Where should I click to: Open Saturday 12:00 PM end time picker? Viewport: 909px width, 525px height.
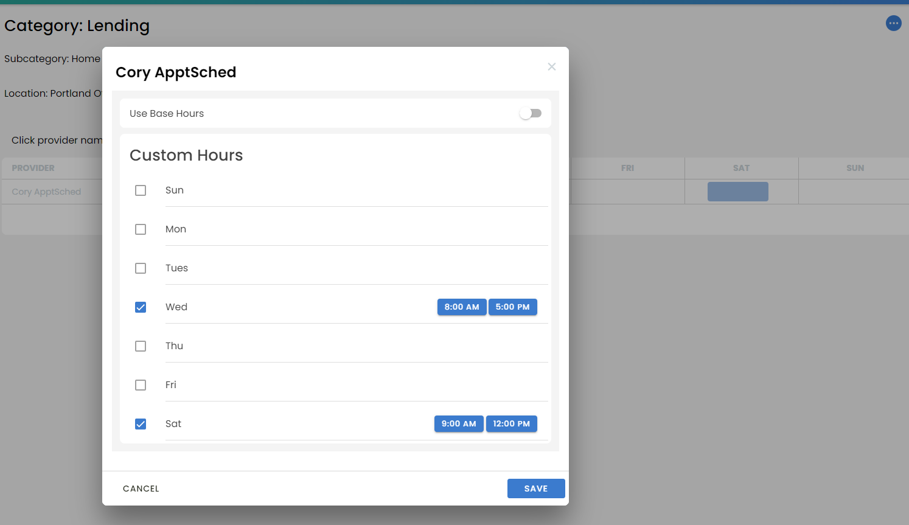pyautogui.click(x=511, y=424)
